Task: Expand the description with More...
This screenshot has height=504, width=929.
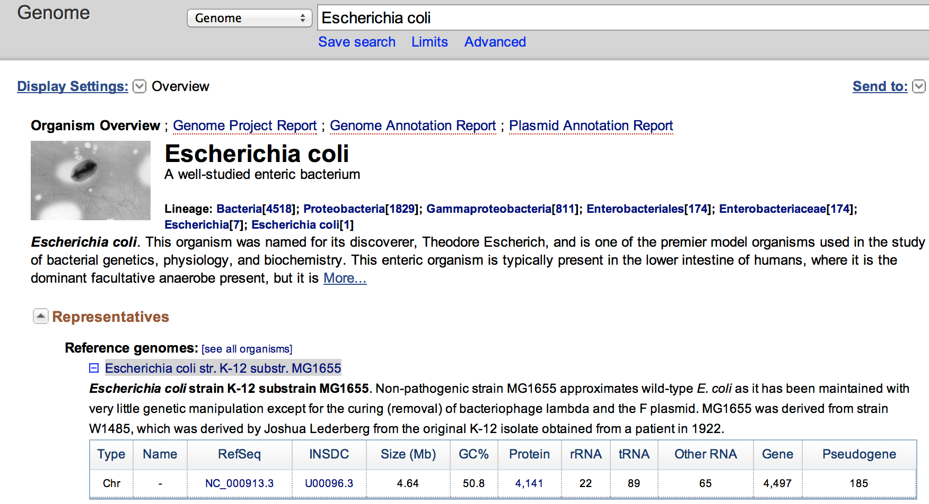Action: click(x=345, y=277)
